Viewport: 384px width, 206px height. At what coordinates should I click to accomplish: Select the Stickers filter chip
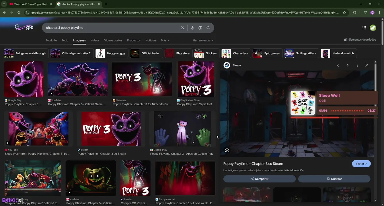(207, 53)
